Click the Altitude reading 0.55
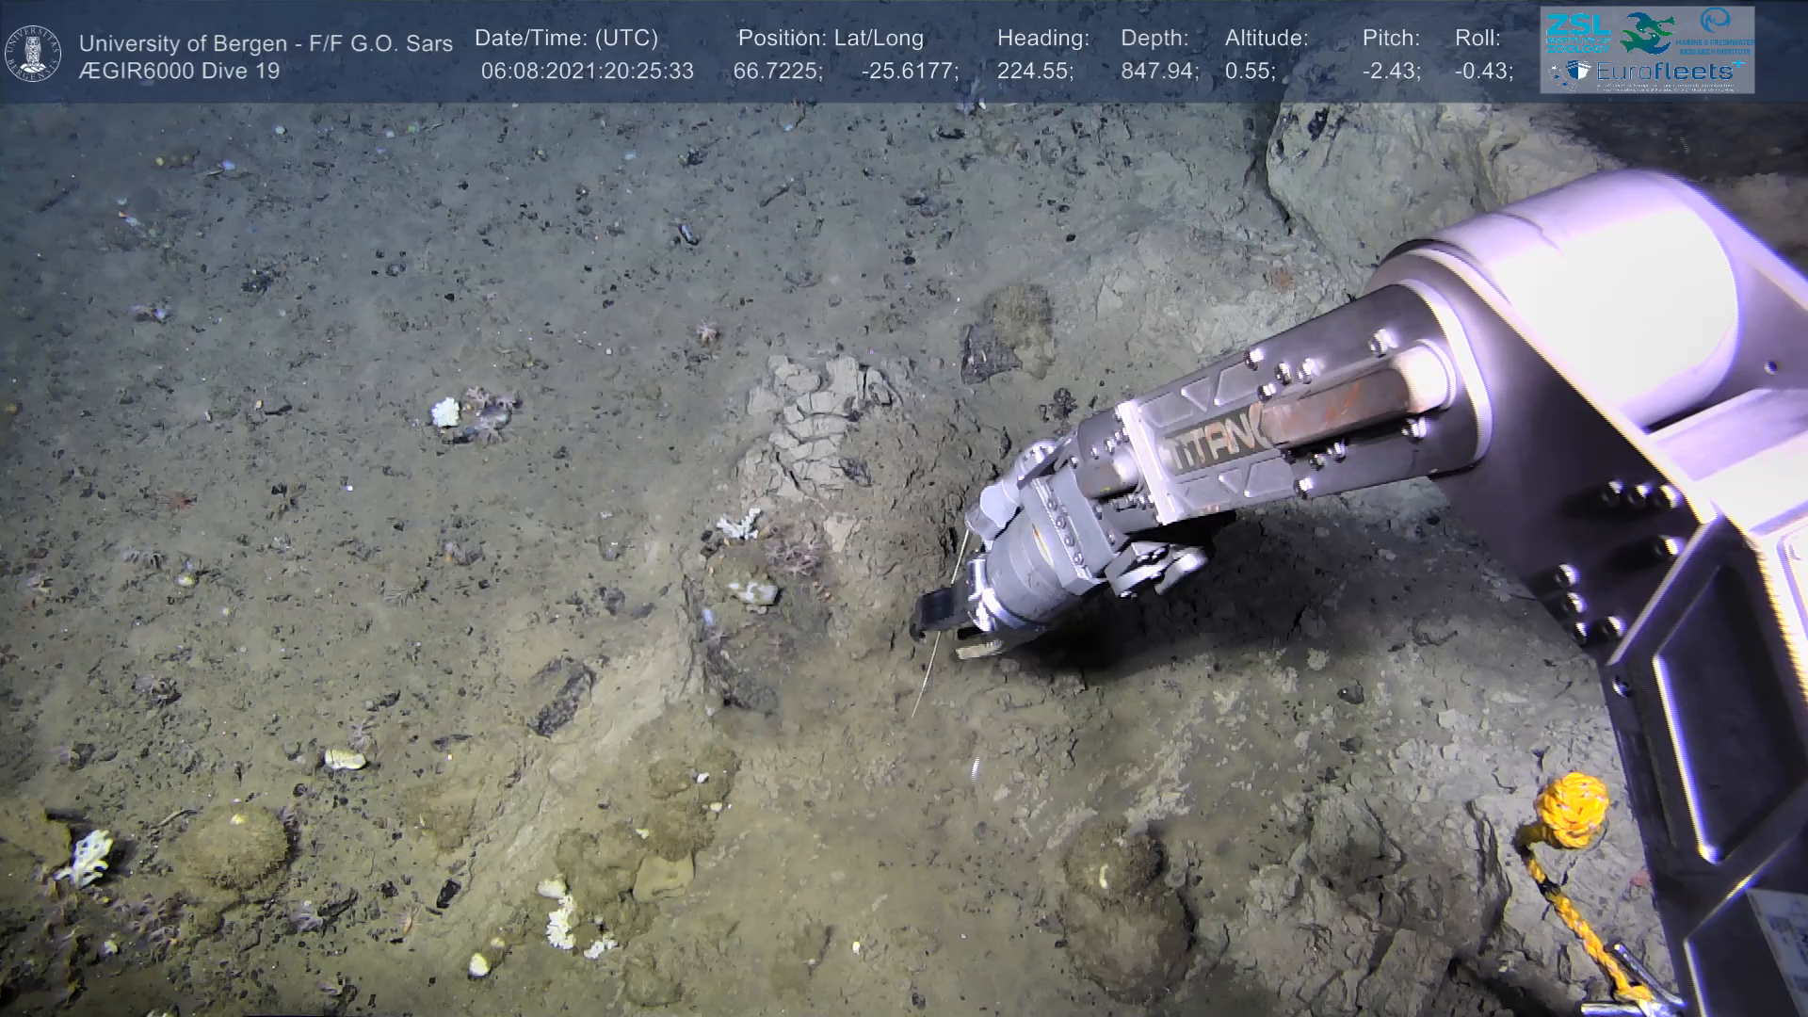 (1249, 71)
